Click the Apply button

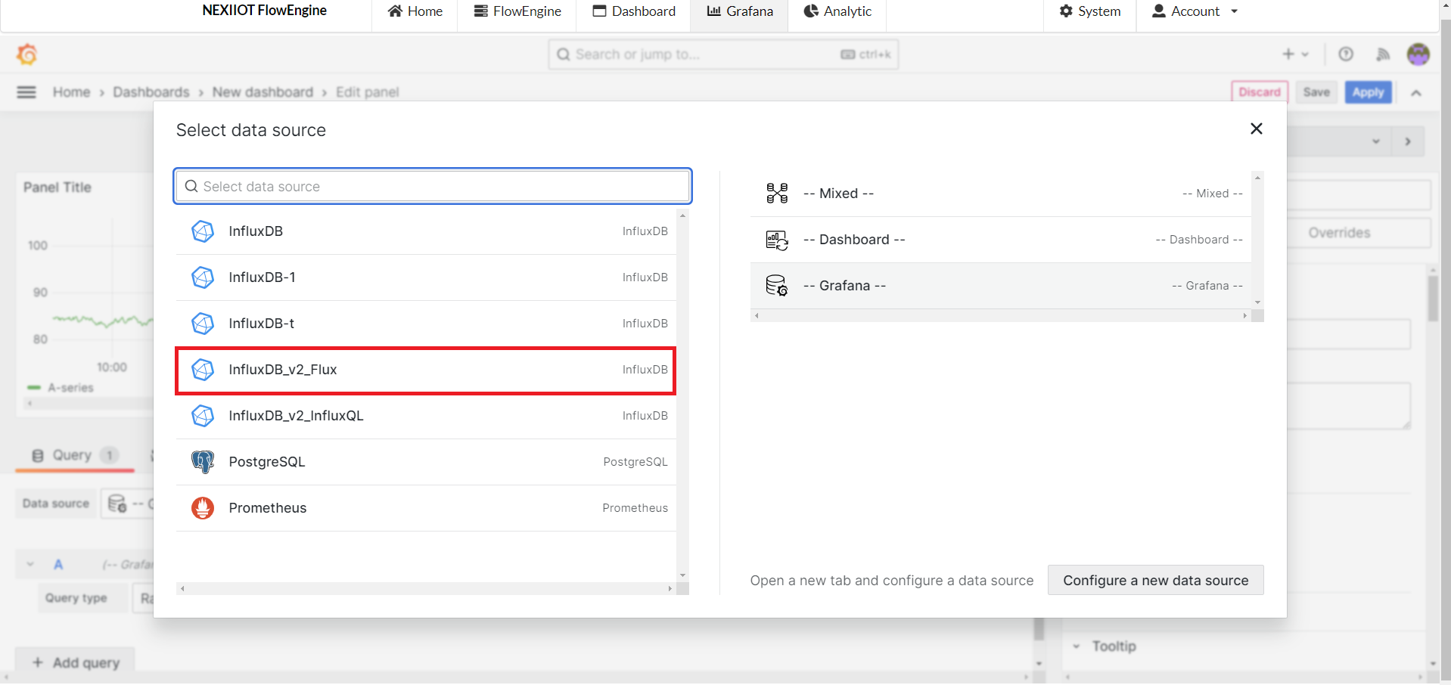click(x=1368, y=92)
